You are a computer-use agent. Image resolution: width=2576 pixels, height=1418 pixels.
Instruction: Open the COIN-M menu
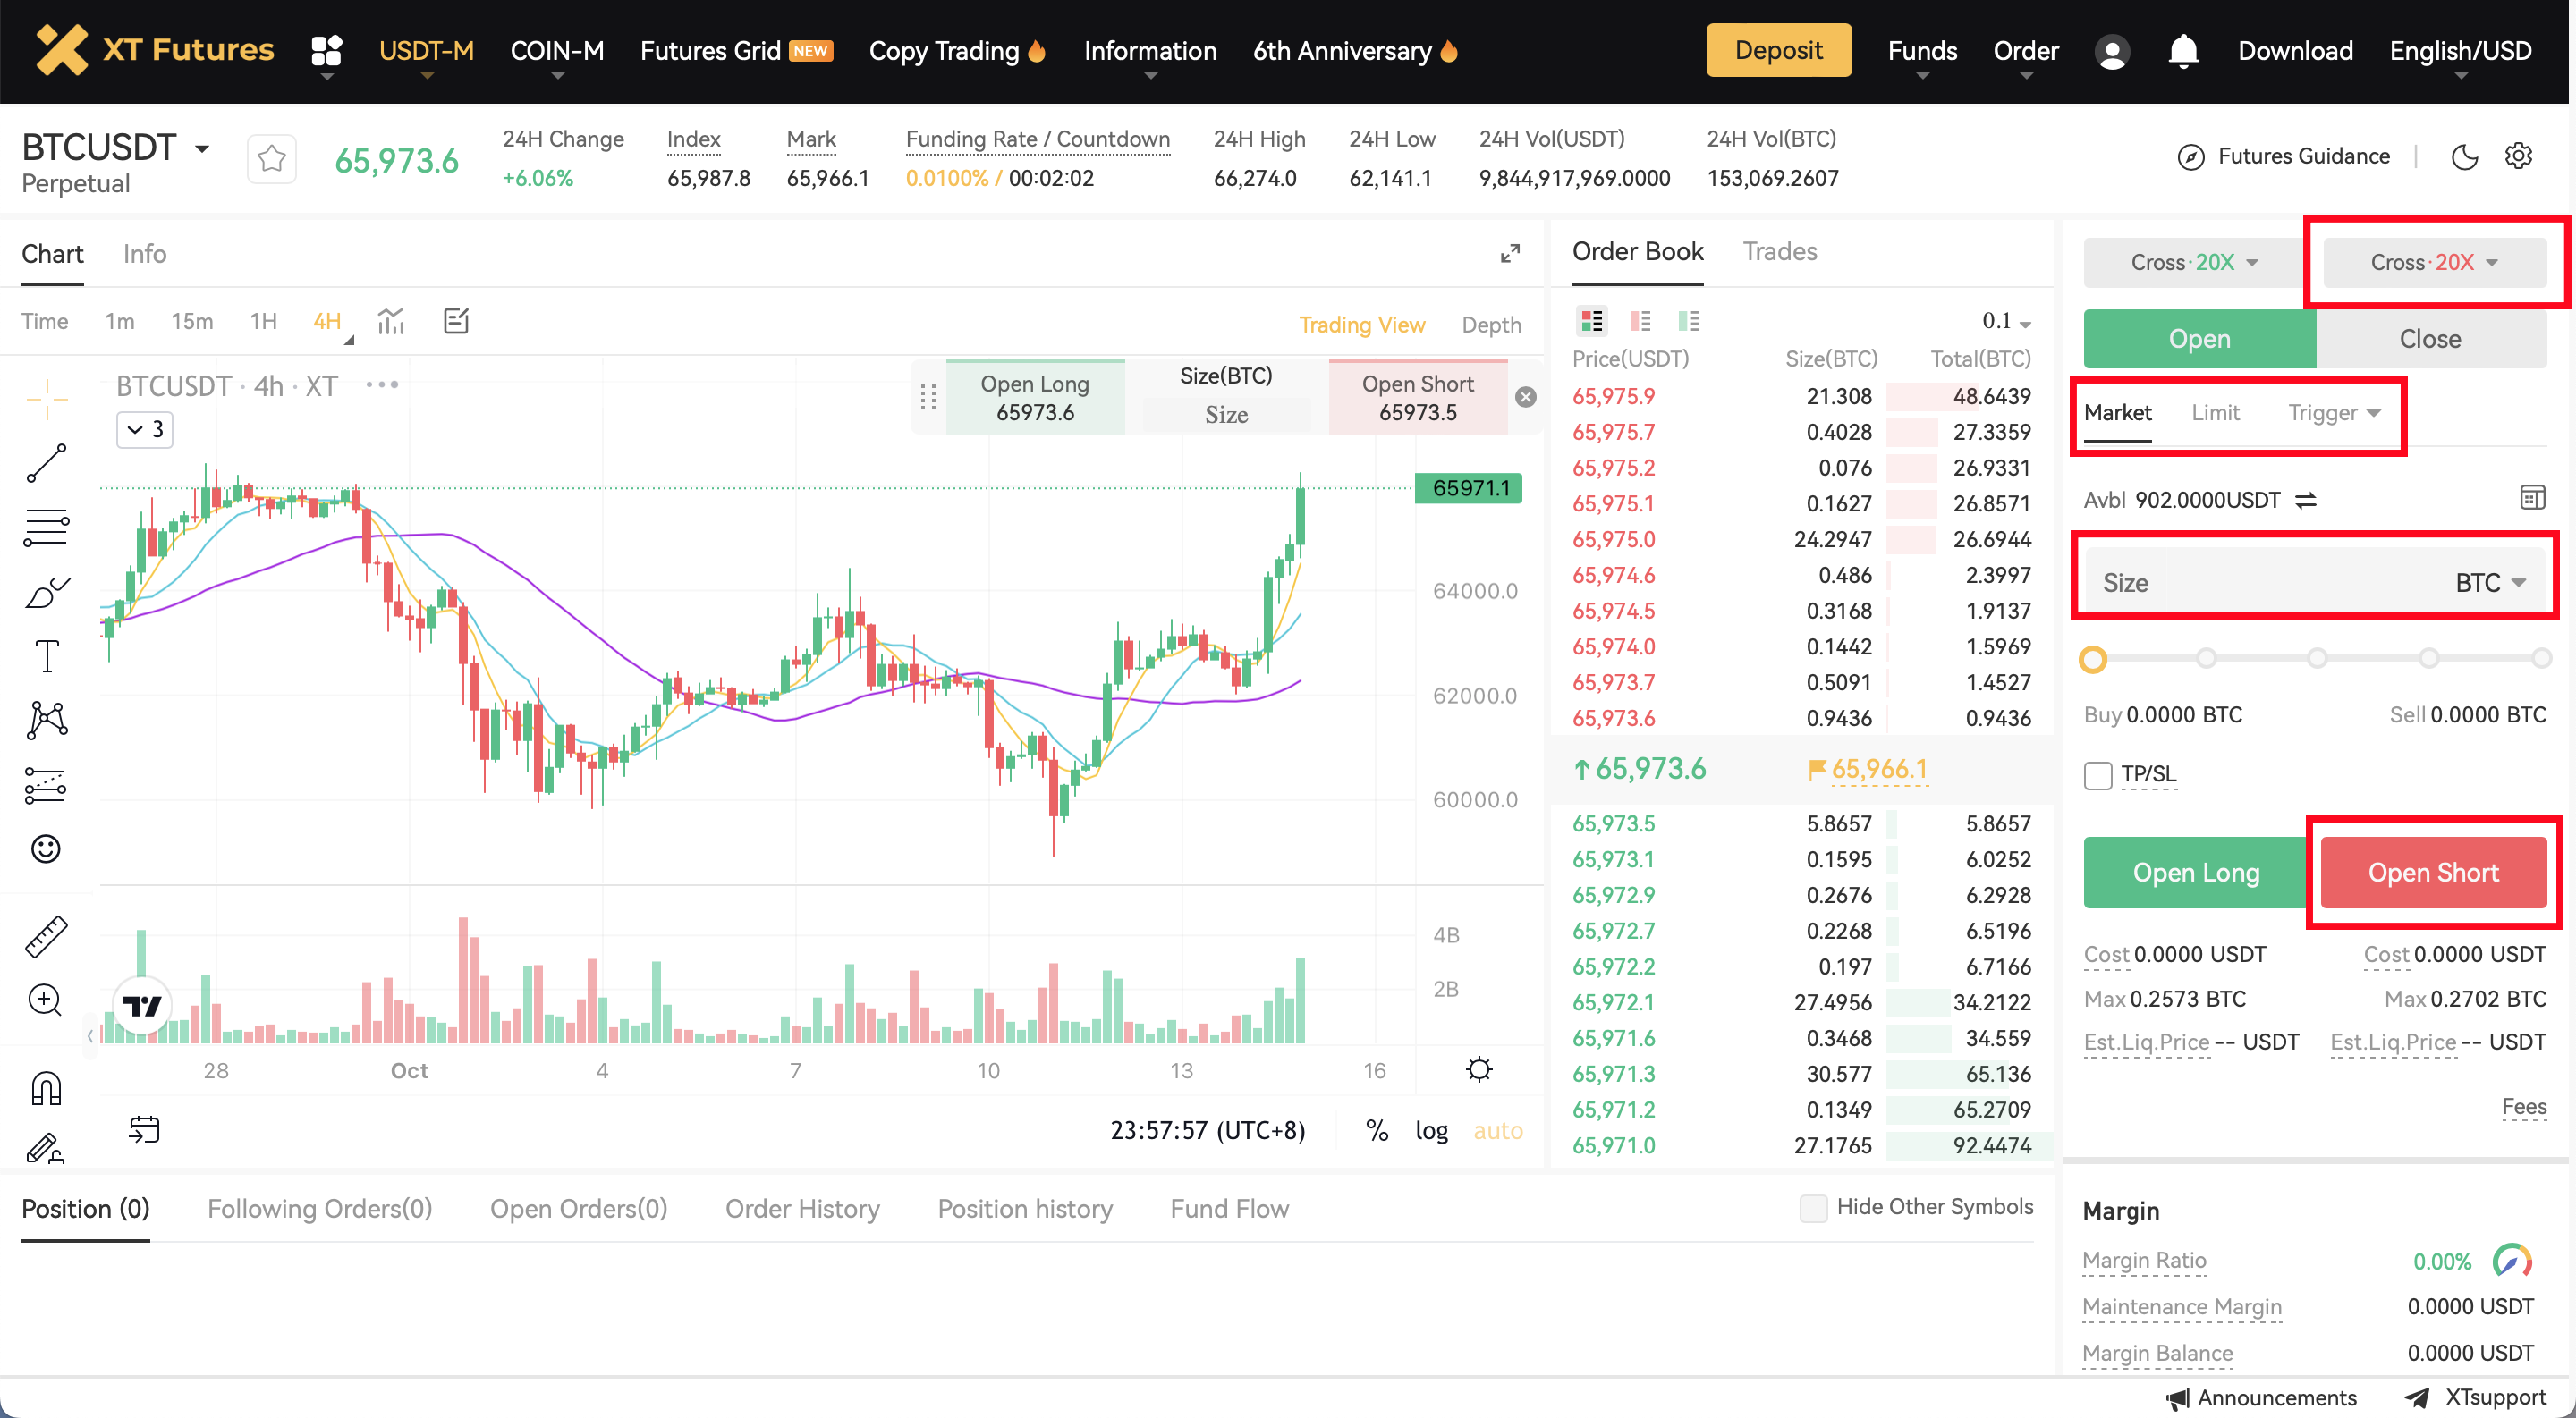click(x=557, y=51)
